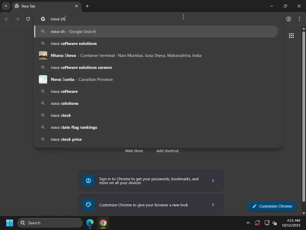Select the nava sh - Google Search suggestion
The height and width of the screenshot is (230, 306).
pos(156,31)
